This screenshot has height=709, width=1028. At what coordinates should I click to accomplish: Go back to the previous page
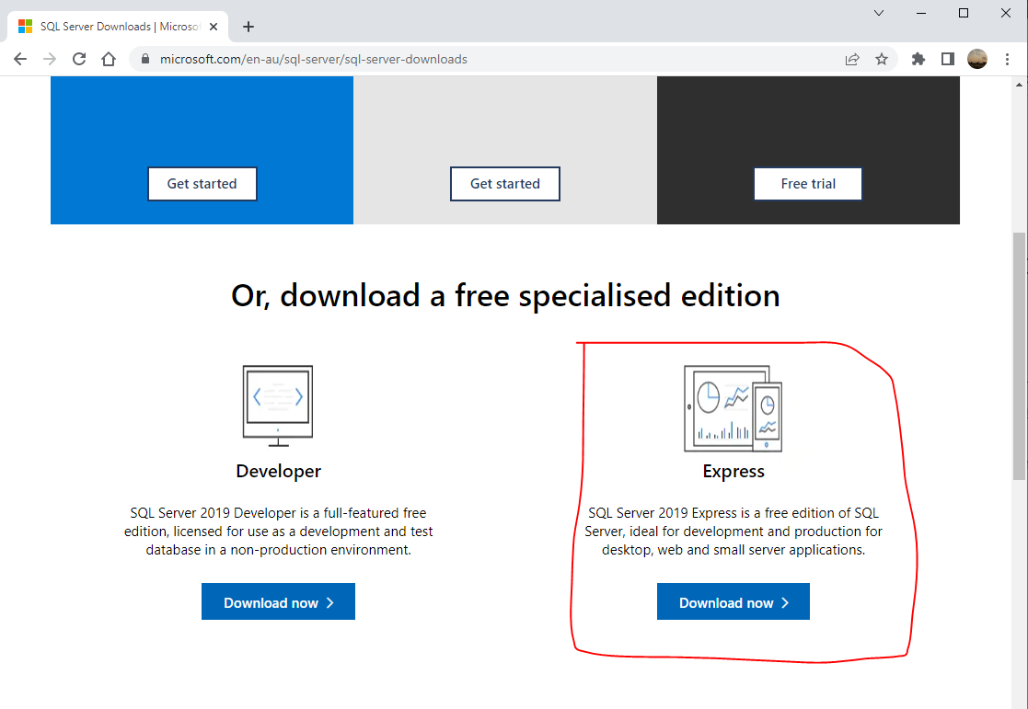tap(20, 59)
